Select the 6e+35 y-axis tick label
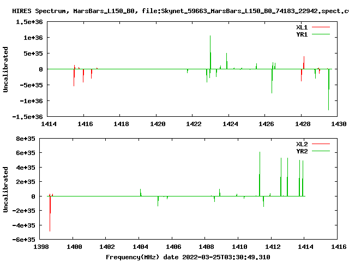Viewport: 349px width, 262px height. pyautogui.click(x=26, y=153)
